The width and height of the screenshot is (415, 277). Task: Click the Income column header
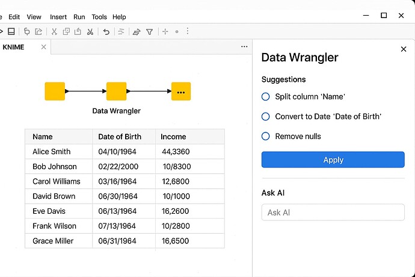point(190,137)
